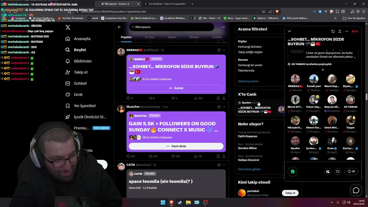The width and height of the screenshot is (368, 207).
Task: Click Katıldı button on NERNAZ space
Action: (x=176, y=88)
